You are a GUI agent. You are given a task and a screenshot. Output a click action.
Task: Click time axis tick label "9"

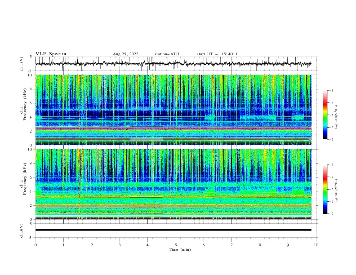tap(288, 245)
